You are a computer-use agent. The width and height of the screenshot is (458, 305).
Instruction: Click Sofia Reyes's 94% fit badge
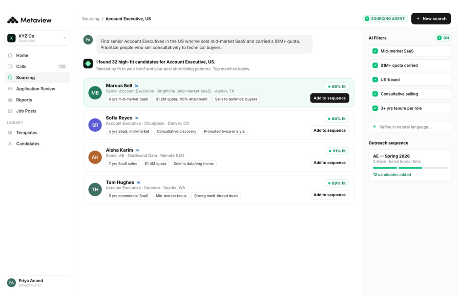coord(337,119)
